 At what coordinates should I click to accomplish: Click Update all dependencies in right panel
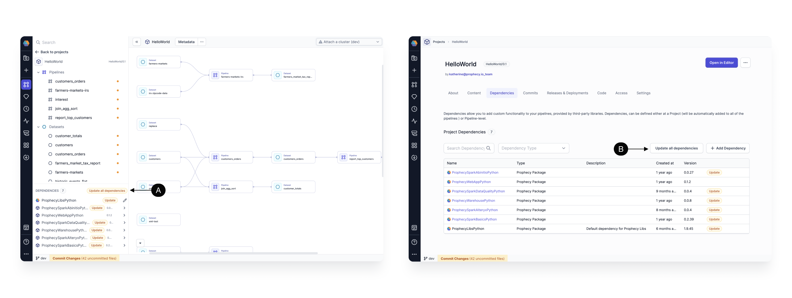(x=676, y=148)
